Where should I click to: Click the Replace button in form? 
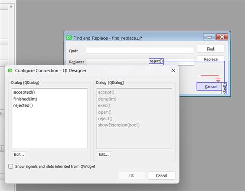[x=210, y=59]
